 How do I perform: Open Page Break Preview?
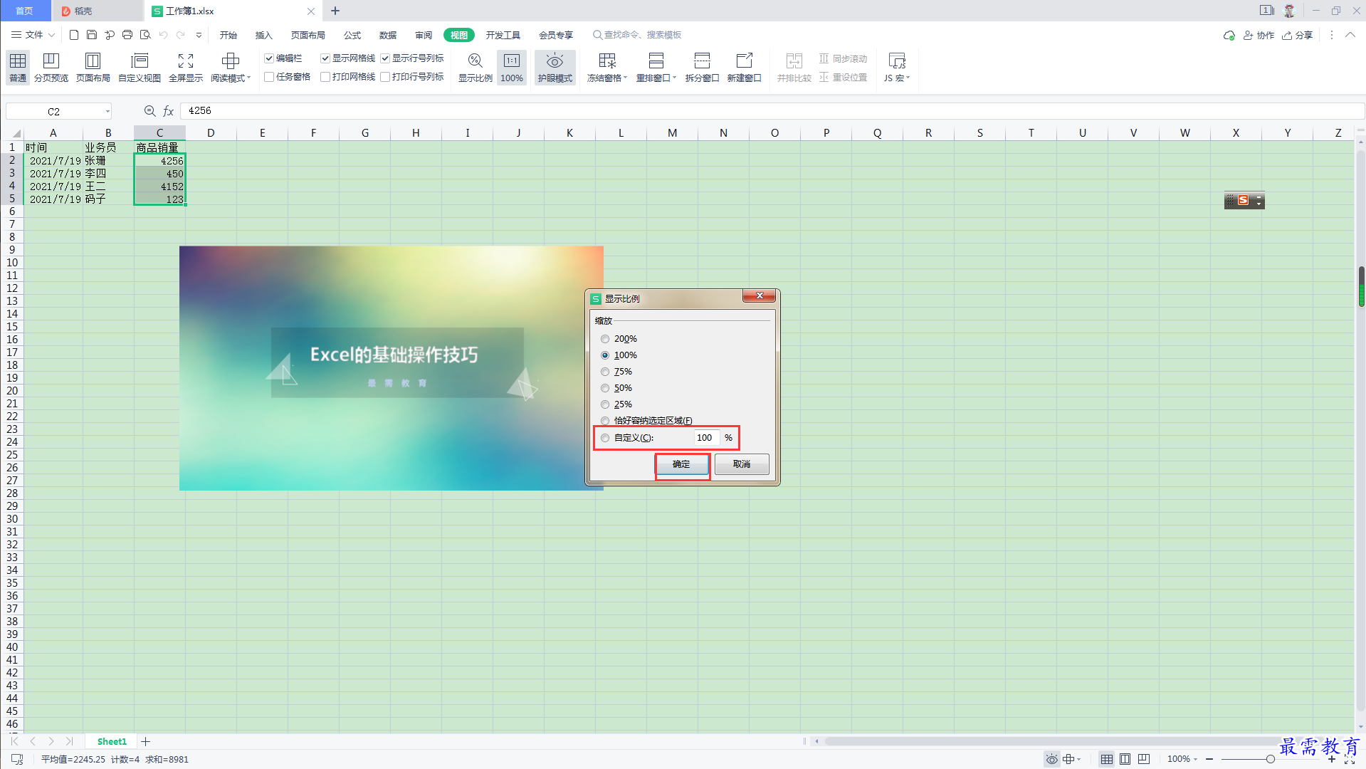click(x=51, y=68)
